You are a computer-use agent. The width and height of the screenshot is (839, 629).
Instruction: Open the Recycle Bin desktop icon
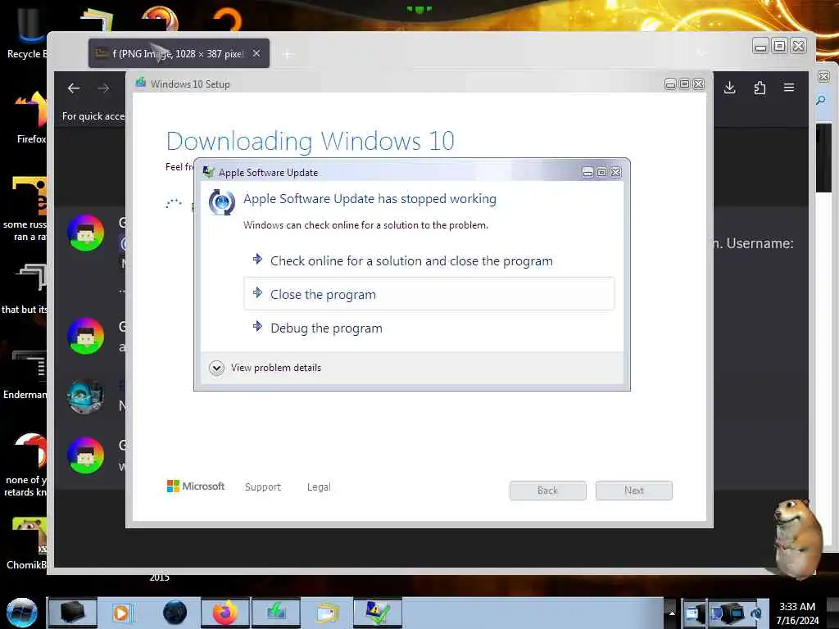point(27,33)
